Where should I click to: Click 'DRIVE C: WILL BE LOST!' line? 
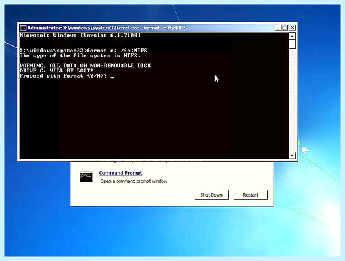point(56,71)
